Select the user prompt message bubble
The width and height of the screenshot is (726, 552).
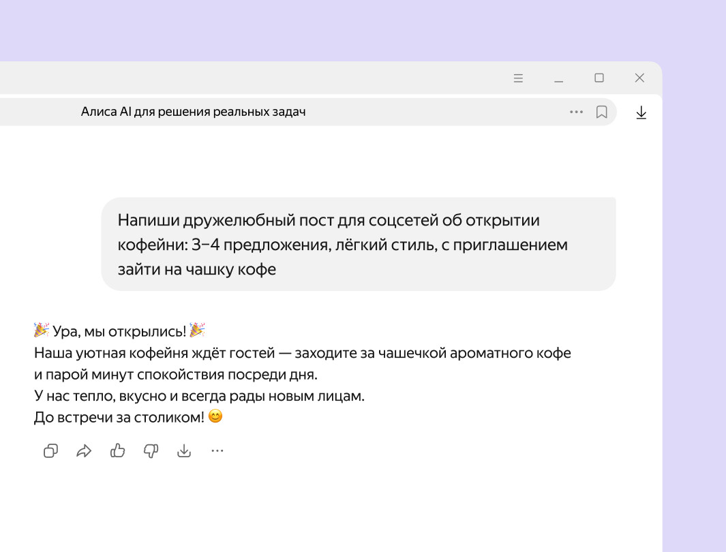click(x=359, y=244)
